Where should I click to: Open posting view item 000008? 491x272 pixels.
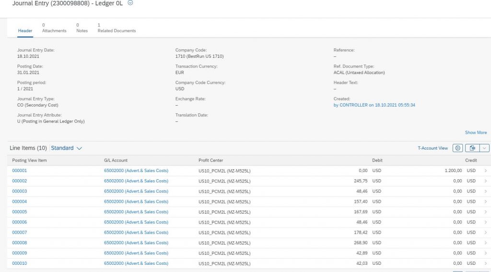[x=19, y=243]
